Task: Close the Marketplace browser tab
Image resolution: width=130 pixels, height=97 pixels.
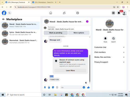Action: coord(56,2)
